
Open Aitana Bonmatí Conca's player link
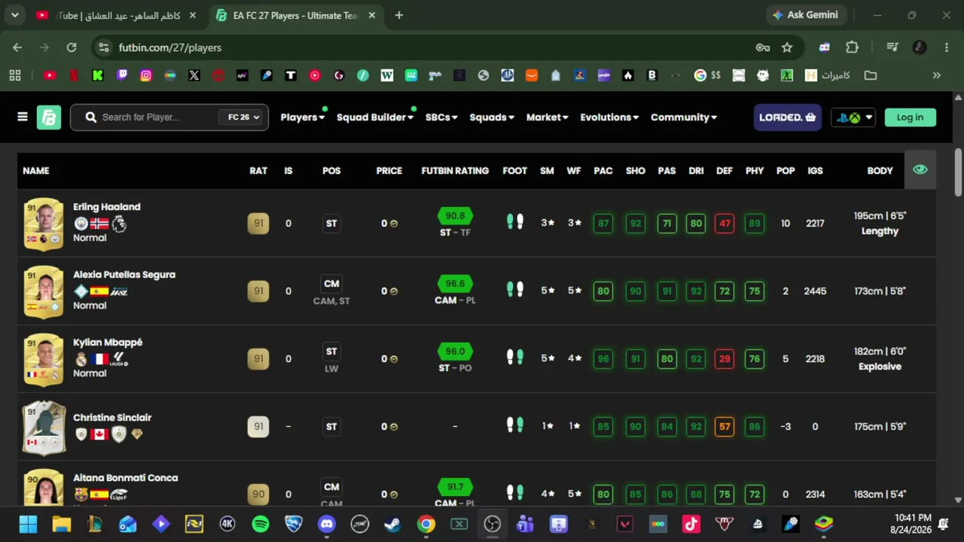[x=126, y=478]
